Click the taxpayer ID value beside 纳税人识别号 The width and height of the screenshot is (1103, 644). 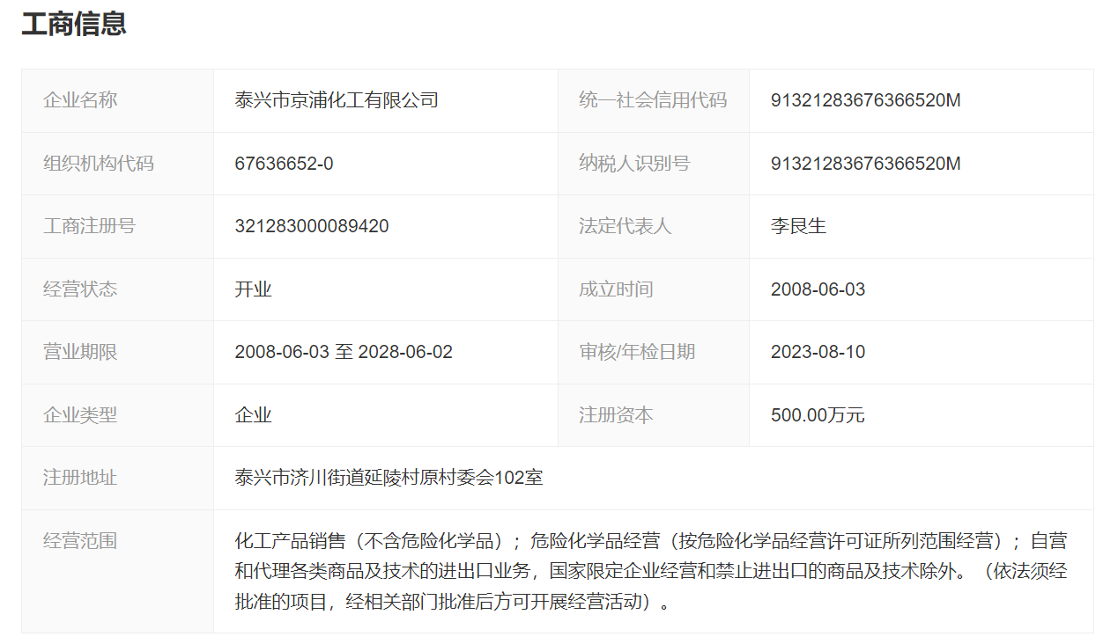pyautogui.click(x=865, y=164)
